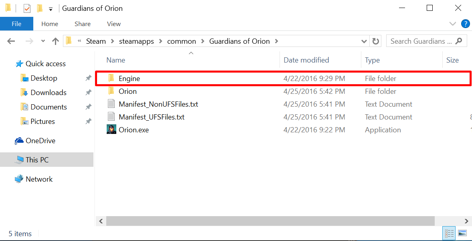The width and height of the screenshot is (472, 241).
Task: Go up one folder level
Action: pyautogui.click(x=55, y=41)
